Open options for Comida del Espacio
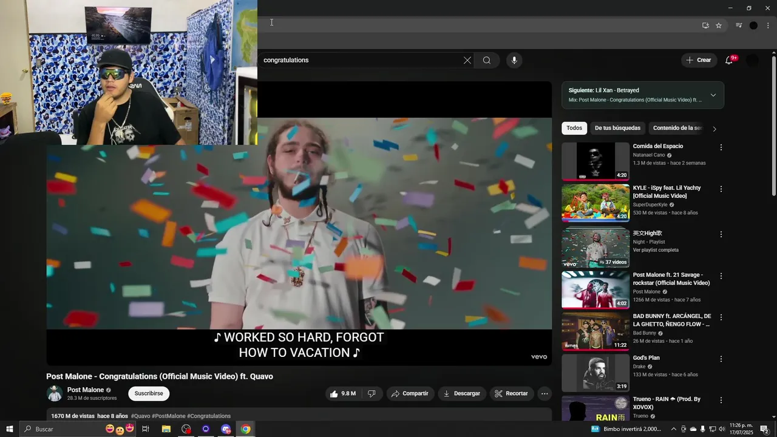 click(721, 147)
